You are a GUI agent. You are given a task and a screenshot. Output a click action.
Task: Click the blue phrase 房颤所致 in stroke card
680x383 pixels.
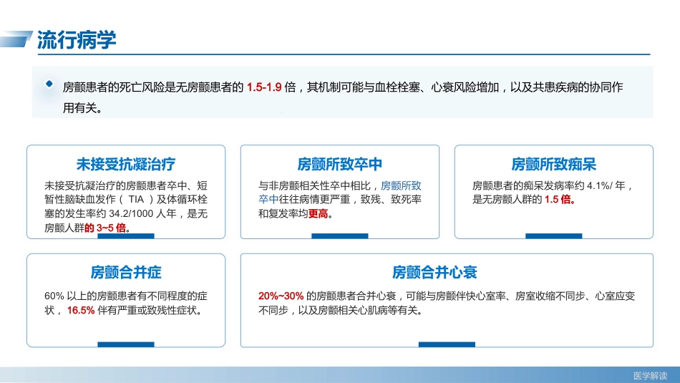[x=401, y=185]
